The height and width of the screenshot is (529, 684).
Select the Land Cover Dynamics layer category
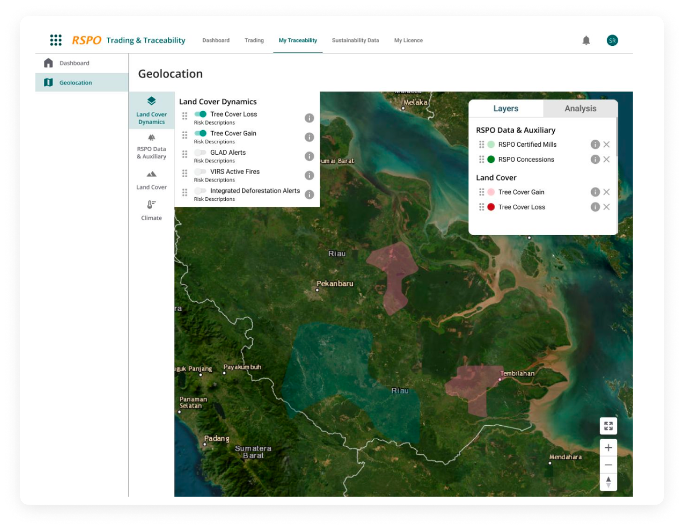[x=152, y=110]
